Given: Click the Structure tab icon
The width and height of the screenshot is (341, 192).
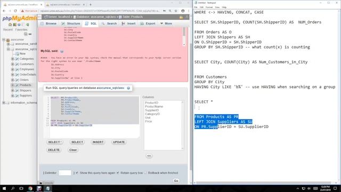Looking at the screenshot, I should (x=63, y=23).
